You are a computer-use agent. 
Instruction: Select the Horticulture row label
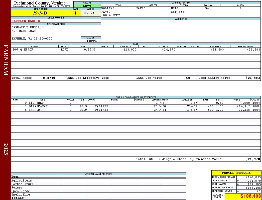pos(22,184)
